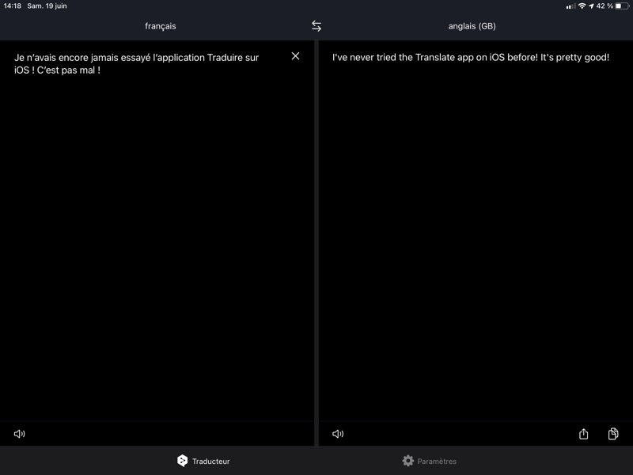Open the Paramètres tab
This screenshot has height=475, width=633.
[x=429, y=461]
